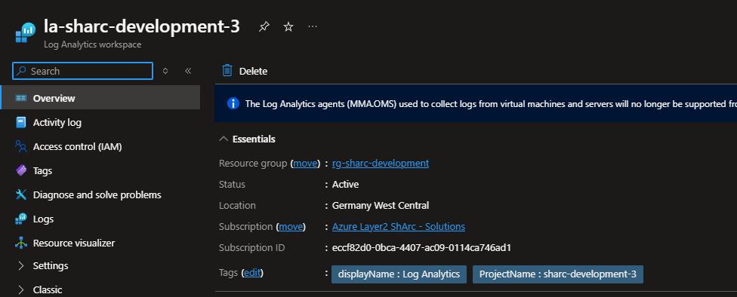737x297 pixels.
Task: Click the wrench Diagnose icon
Action: (x=21, y=194)
